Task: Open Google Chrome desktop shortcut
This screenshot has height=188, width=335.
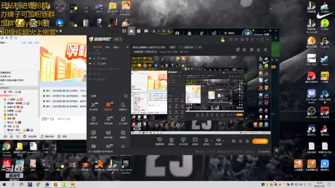Action: click(6, 149)
